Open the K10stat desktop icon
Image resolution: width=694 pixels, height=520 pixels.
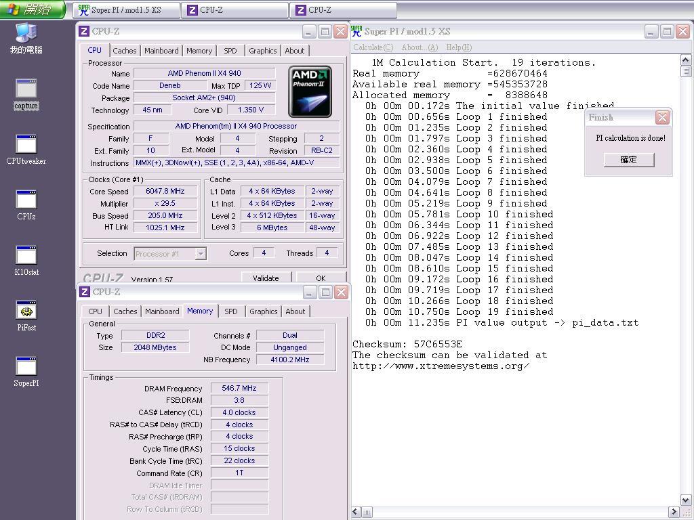coord(26,261)
